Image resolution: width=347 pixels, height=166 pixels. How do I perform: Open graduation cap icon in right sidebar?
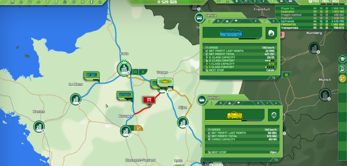coord(343,59)
